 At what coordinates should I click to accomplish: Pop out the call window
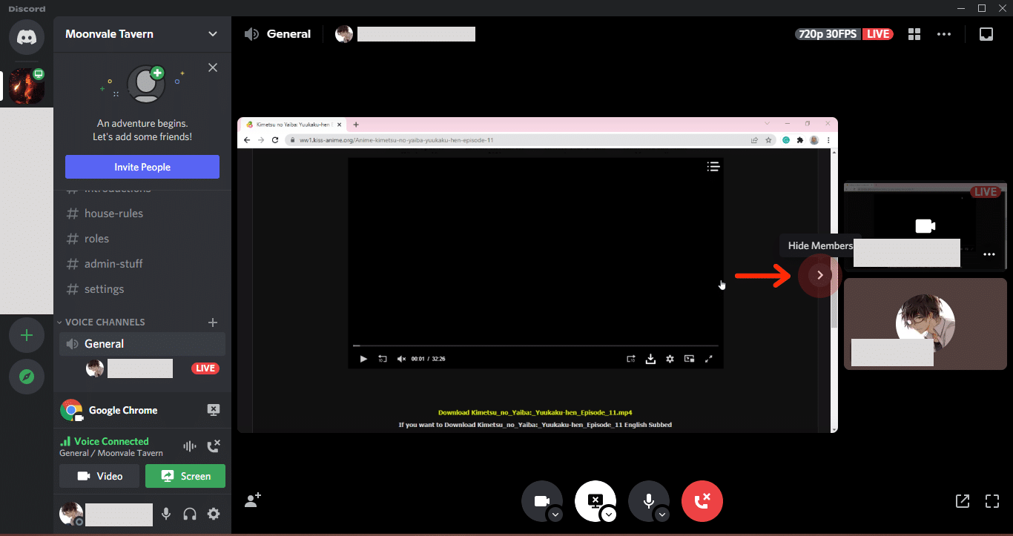[962, 501]
